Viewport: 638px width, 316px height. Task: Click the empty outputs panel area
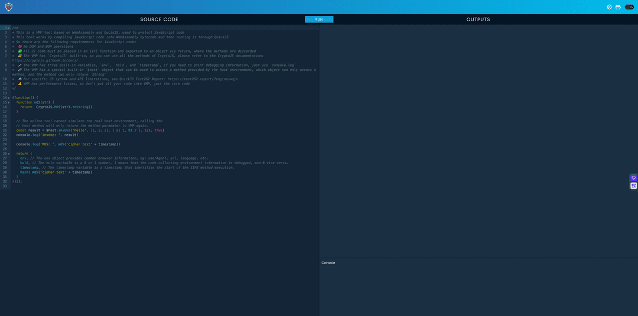pos(479,142)
